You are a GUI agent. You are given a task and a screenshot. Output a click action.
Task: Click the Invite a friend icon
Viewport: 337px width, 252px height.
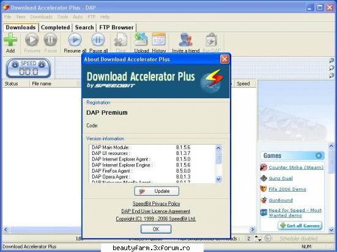[x=185, y=40]
